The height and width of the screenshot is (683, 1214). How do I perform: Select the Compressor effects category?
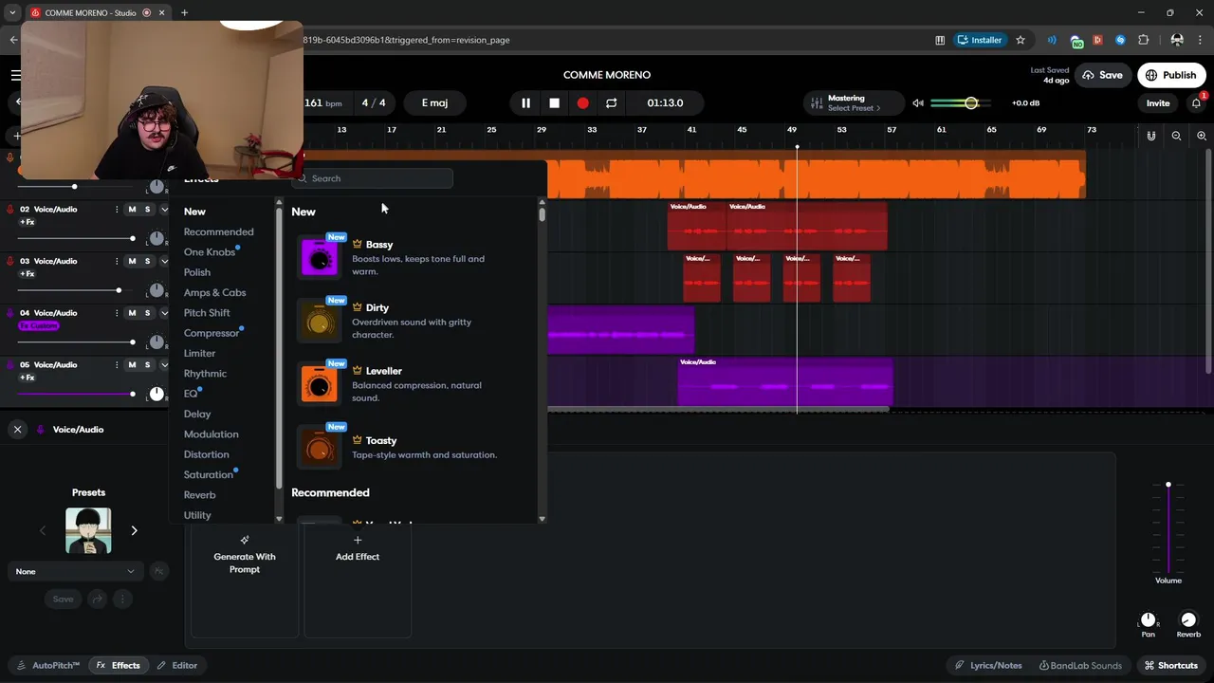[x=212, y=333]
